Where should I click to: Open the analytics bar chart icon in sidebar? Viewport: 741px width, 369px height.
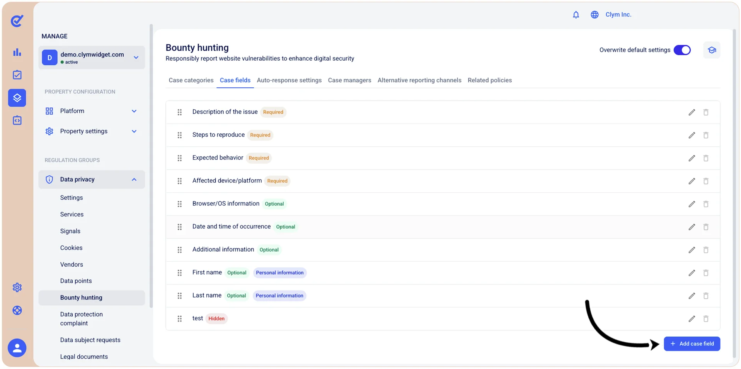pos(17,52)
